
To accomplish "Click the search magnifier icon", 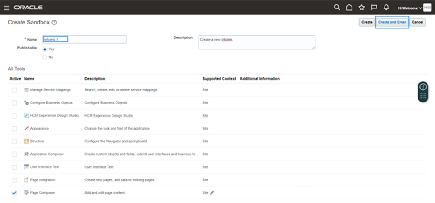I will click(337, 8).
